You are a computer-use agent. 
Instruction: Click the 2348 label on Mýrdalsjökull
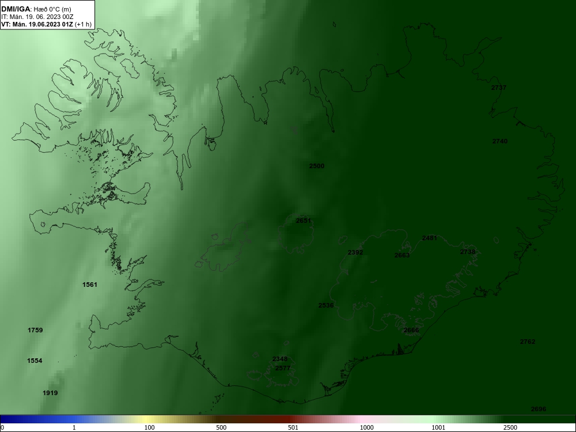pos(280,359)
